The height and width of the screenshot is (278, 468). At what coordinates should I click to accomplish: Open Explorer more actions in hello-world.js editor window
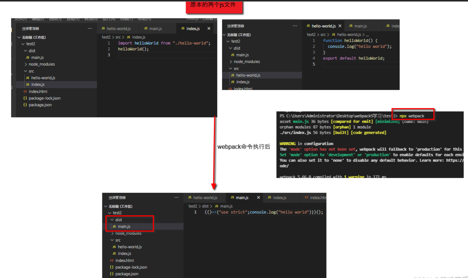pyautogui.click(x=295, y=26)
